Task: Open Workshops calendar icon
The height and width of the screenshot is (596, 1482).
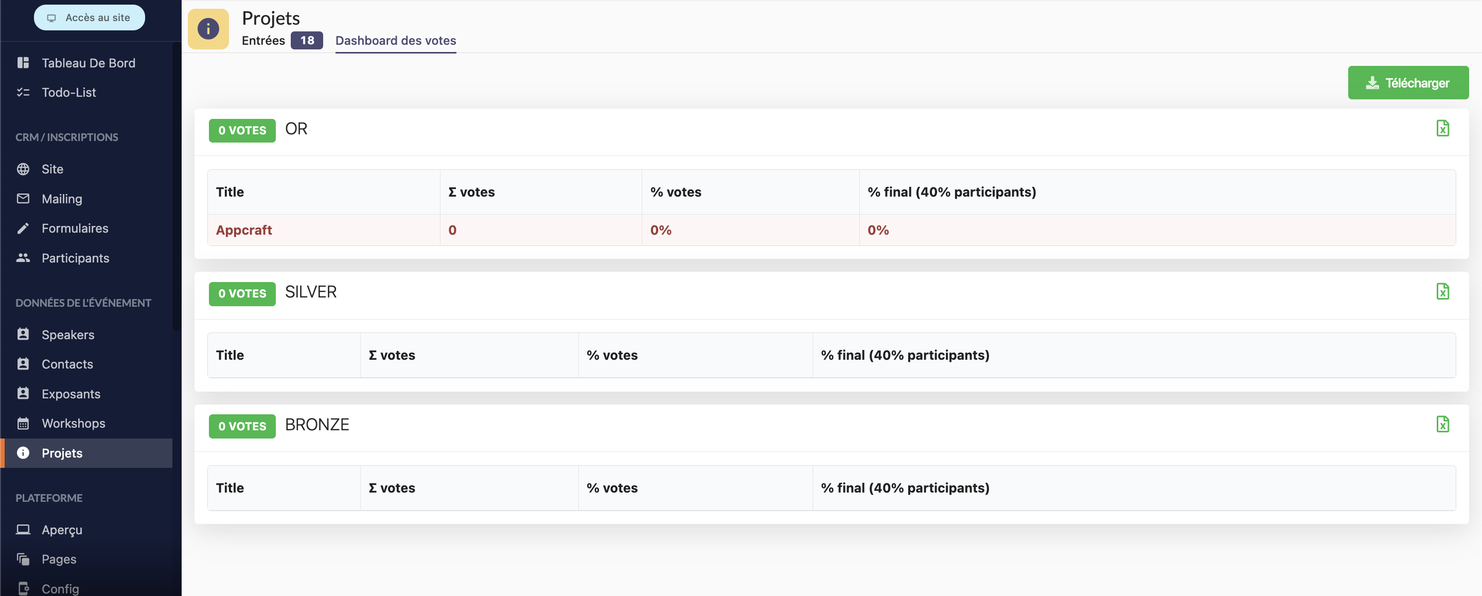Action: pyautogui.click(x=23, y=424)
